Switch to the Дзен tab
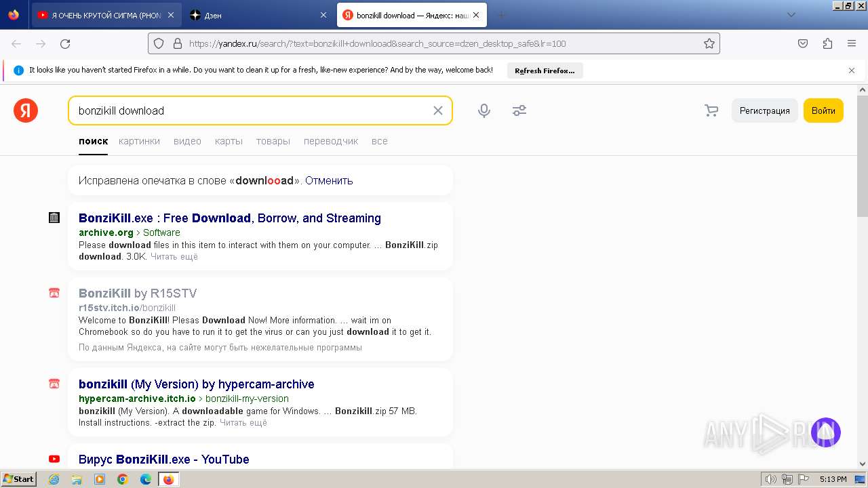The width and height of the screenshot is (868, 488). click(260, 15)
